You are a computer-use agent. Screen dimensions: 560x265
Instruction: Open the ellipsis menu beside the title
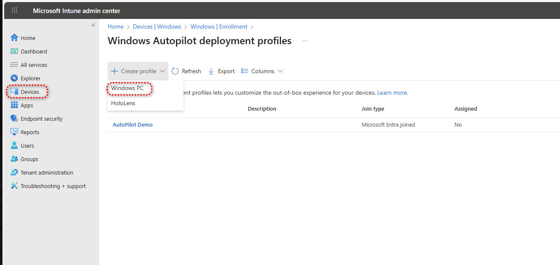click(305, 41)
